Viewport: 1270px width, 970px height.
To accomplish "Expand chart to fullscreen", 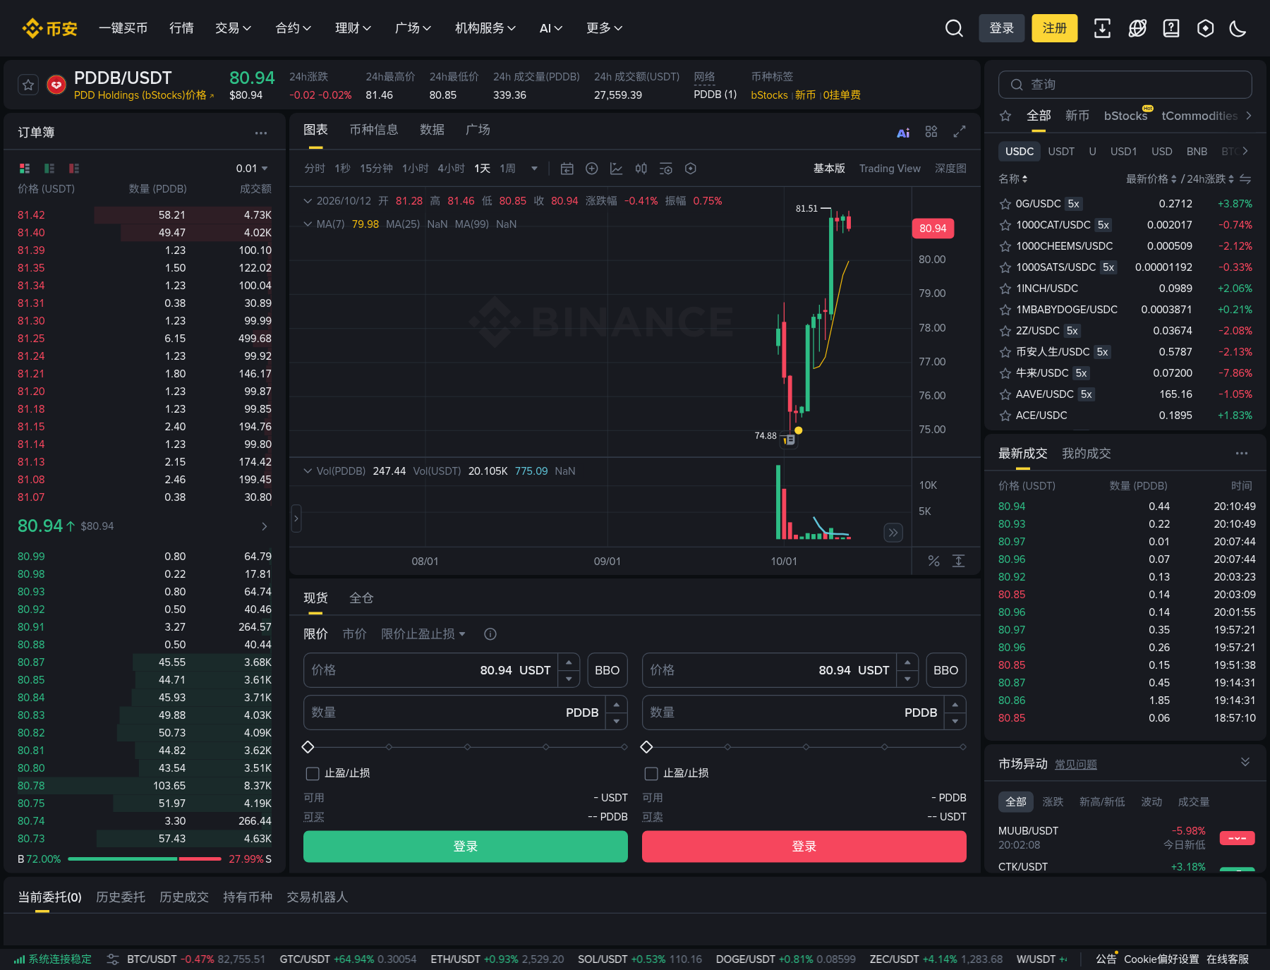I will [x=960, y=132].
